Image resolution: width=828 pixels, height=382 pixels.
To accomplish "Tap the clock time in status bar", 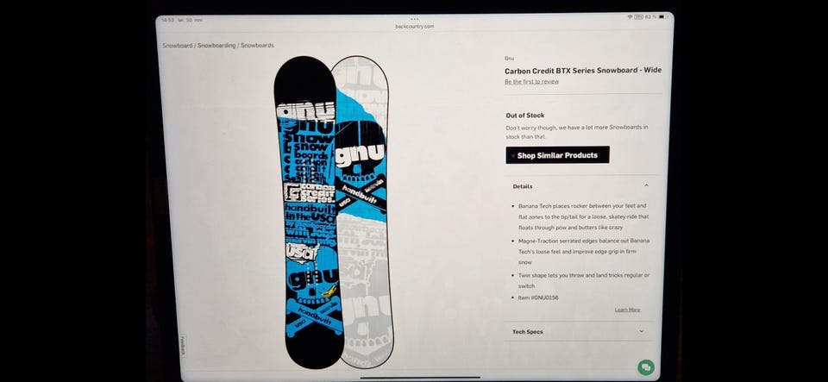I will point(167,20).
